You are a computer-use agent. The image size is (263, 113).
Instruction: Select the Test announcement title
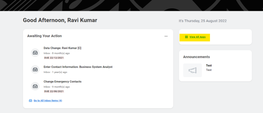click(209, 65)
